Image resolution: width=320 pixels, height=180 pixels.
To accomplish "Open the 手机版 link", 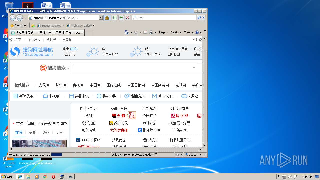I will 51,40.
